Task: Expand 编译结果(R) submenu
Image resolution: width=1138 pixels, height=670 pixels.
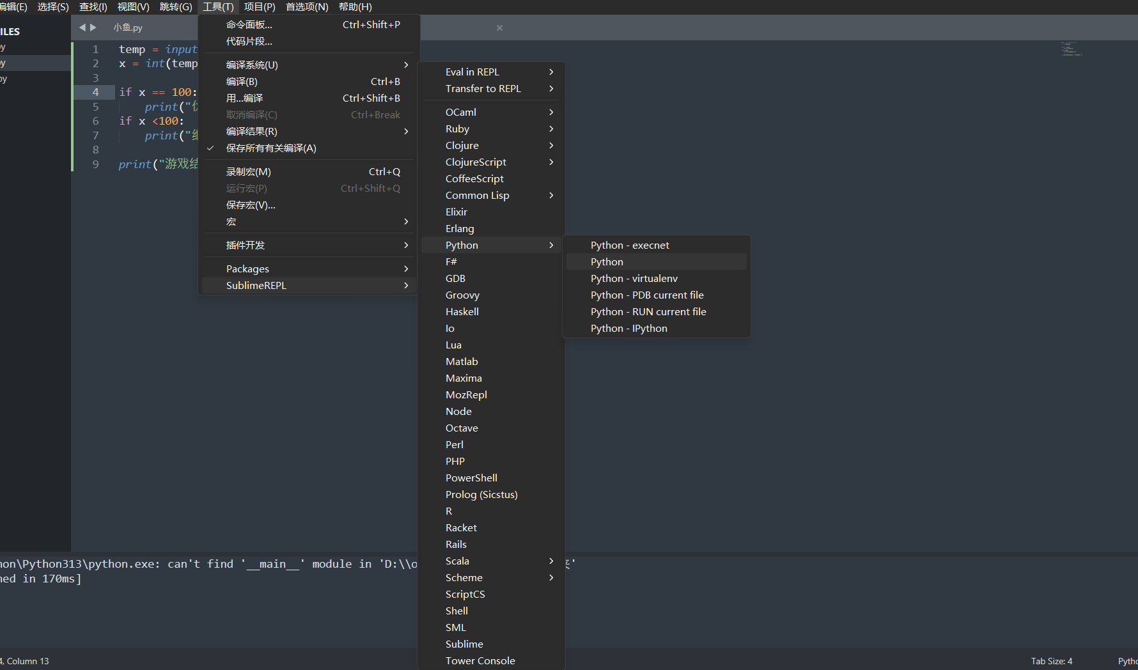Action: 308,132
